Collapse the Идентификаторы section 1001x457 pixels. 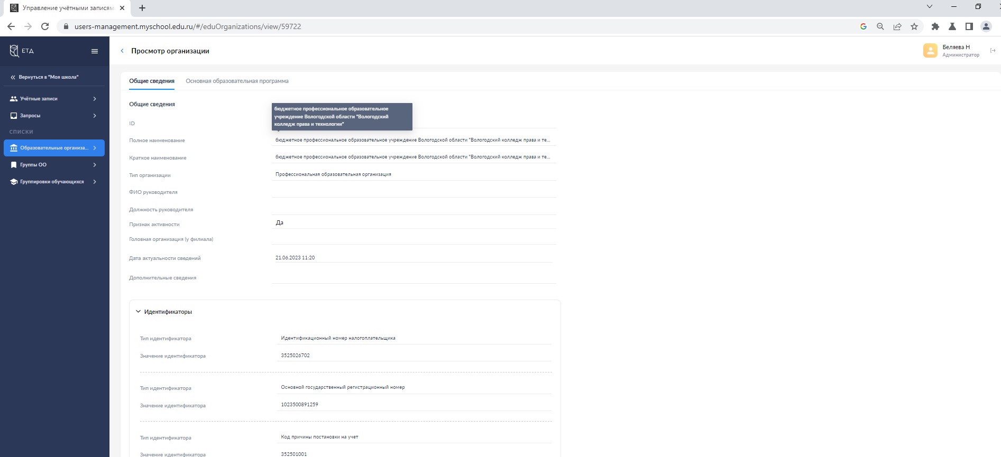pos(139,312)
